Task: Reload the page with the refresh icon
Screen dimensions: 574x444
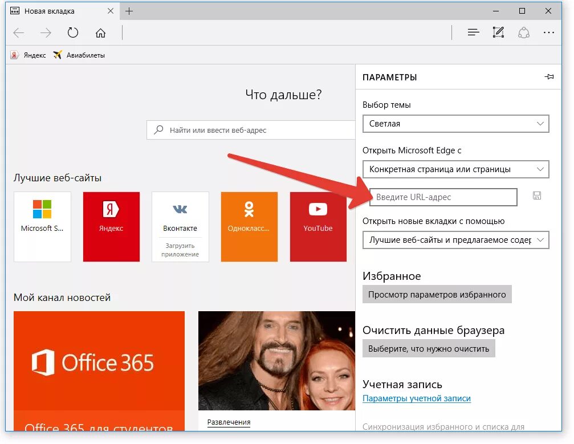Action: [73, 32]
